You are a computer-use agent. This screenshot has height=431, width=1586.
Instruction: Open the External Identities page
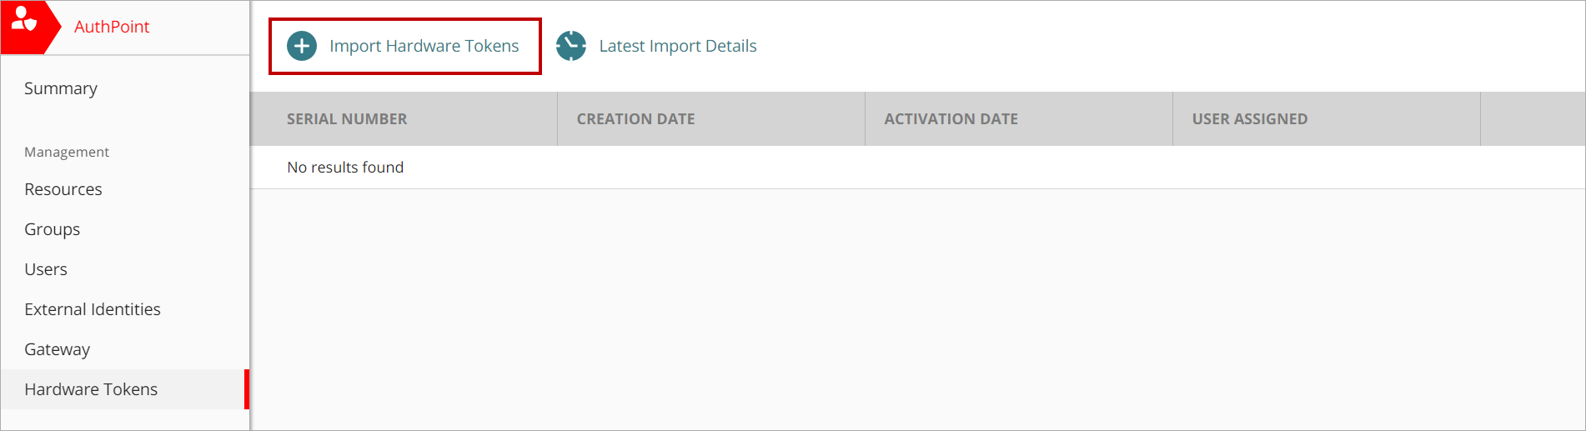[x=93, y=309]
